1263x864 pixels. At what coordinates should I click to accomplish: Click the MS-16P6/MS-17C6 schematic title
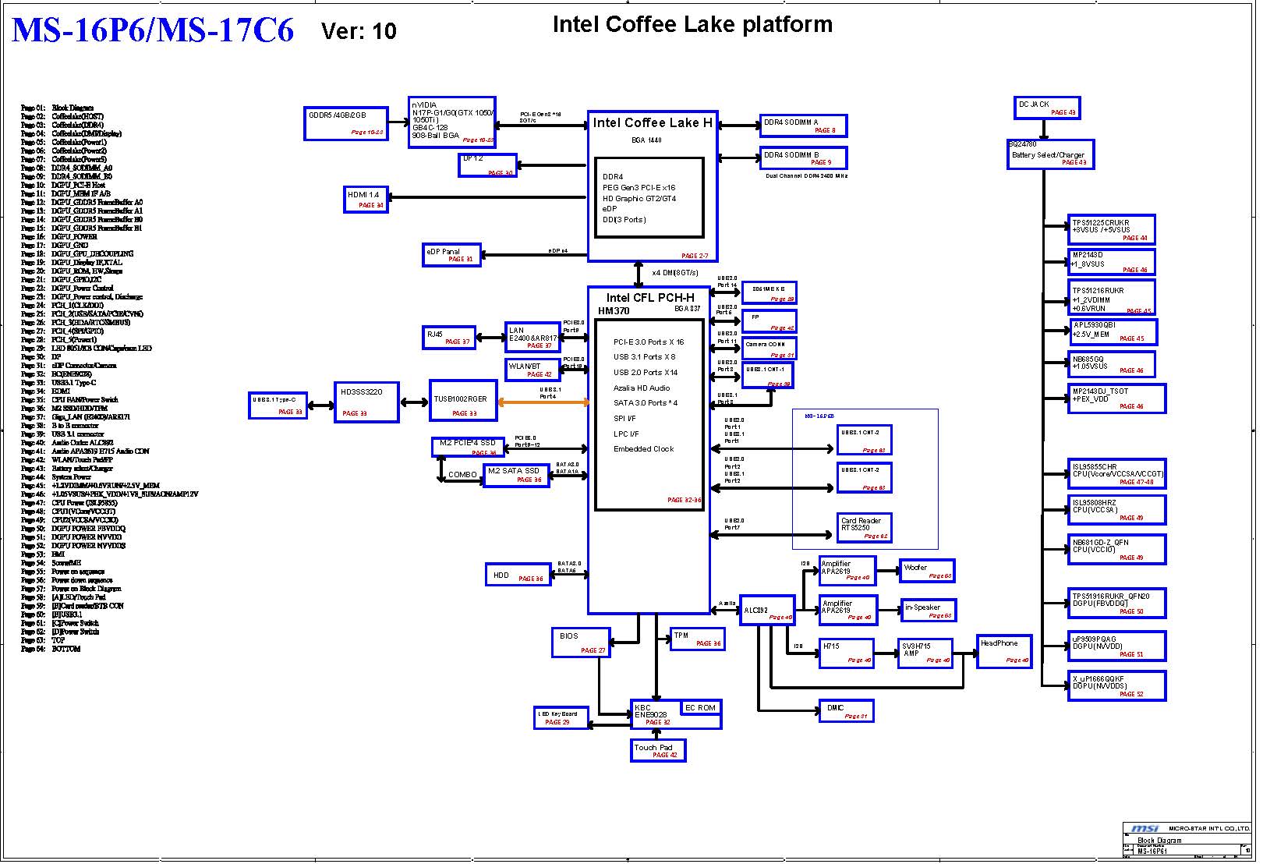pos(153,30)
